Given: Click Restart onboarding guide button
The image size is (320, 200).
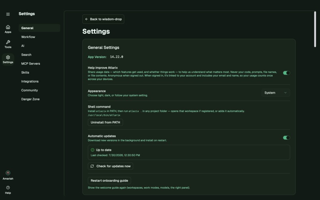Looking at the screenshot, I should (110, 181).
